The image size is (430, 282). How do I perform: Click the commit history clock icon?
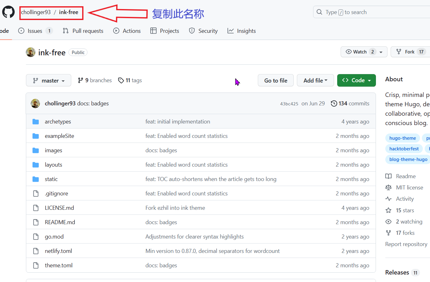[334, 103]
